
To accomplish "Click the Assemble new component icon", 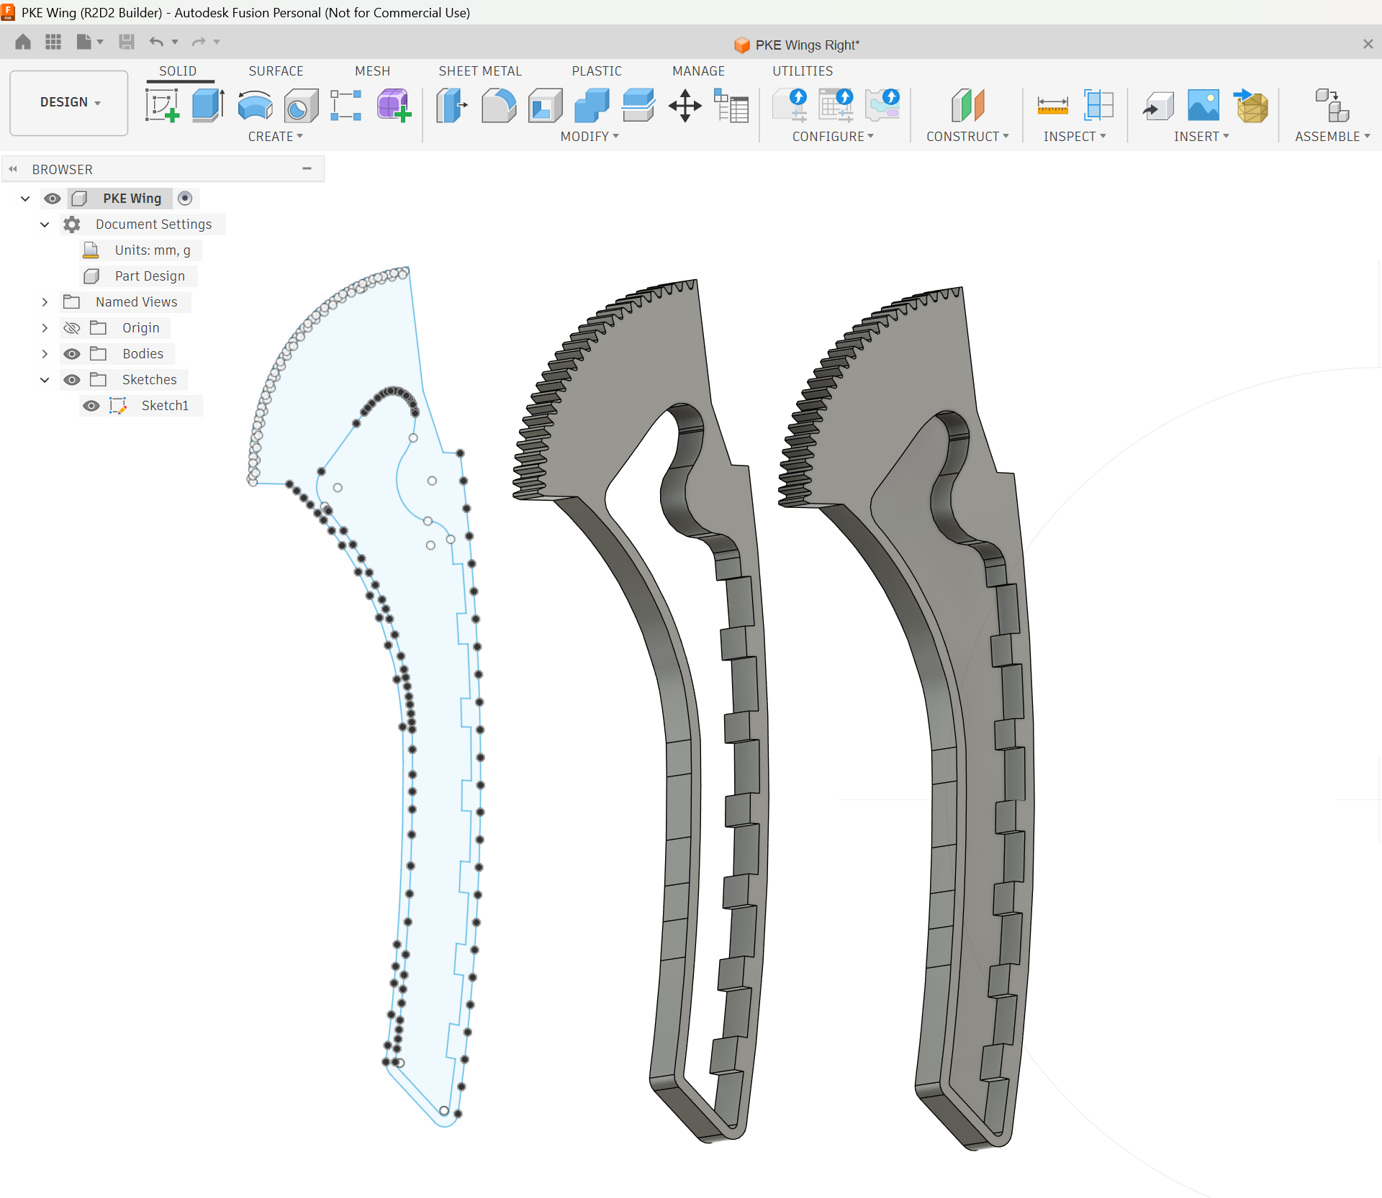I will [x=1332, y=106].
